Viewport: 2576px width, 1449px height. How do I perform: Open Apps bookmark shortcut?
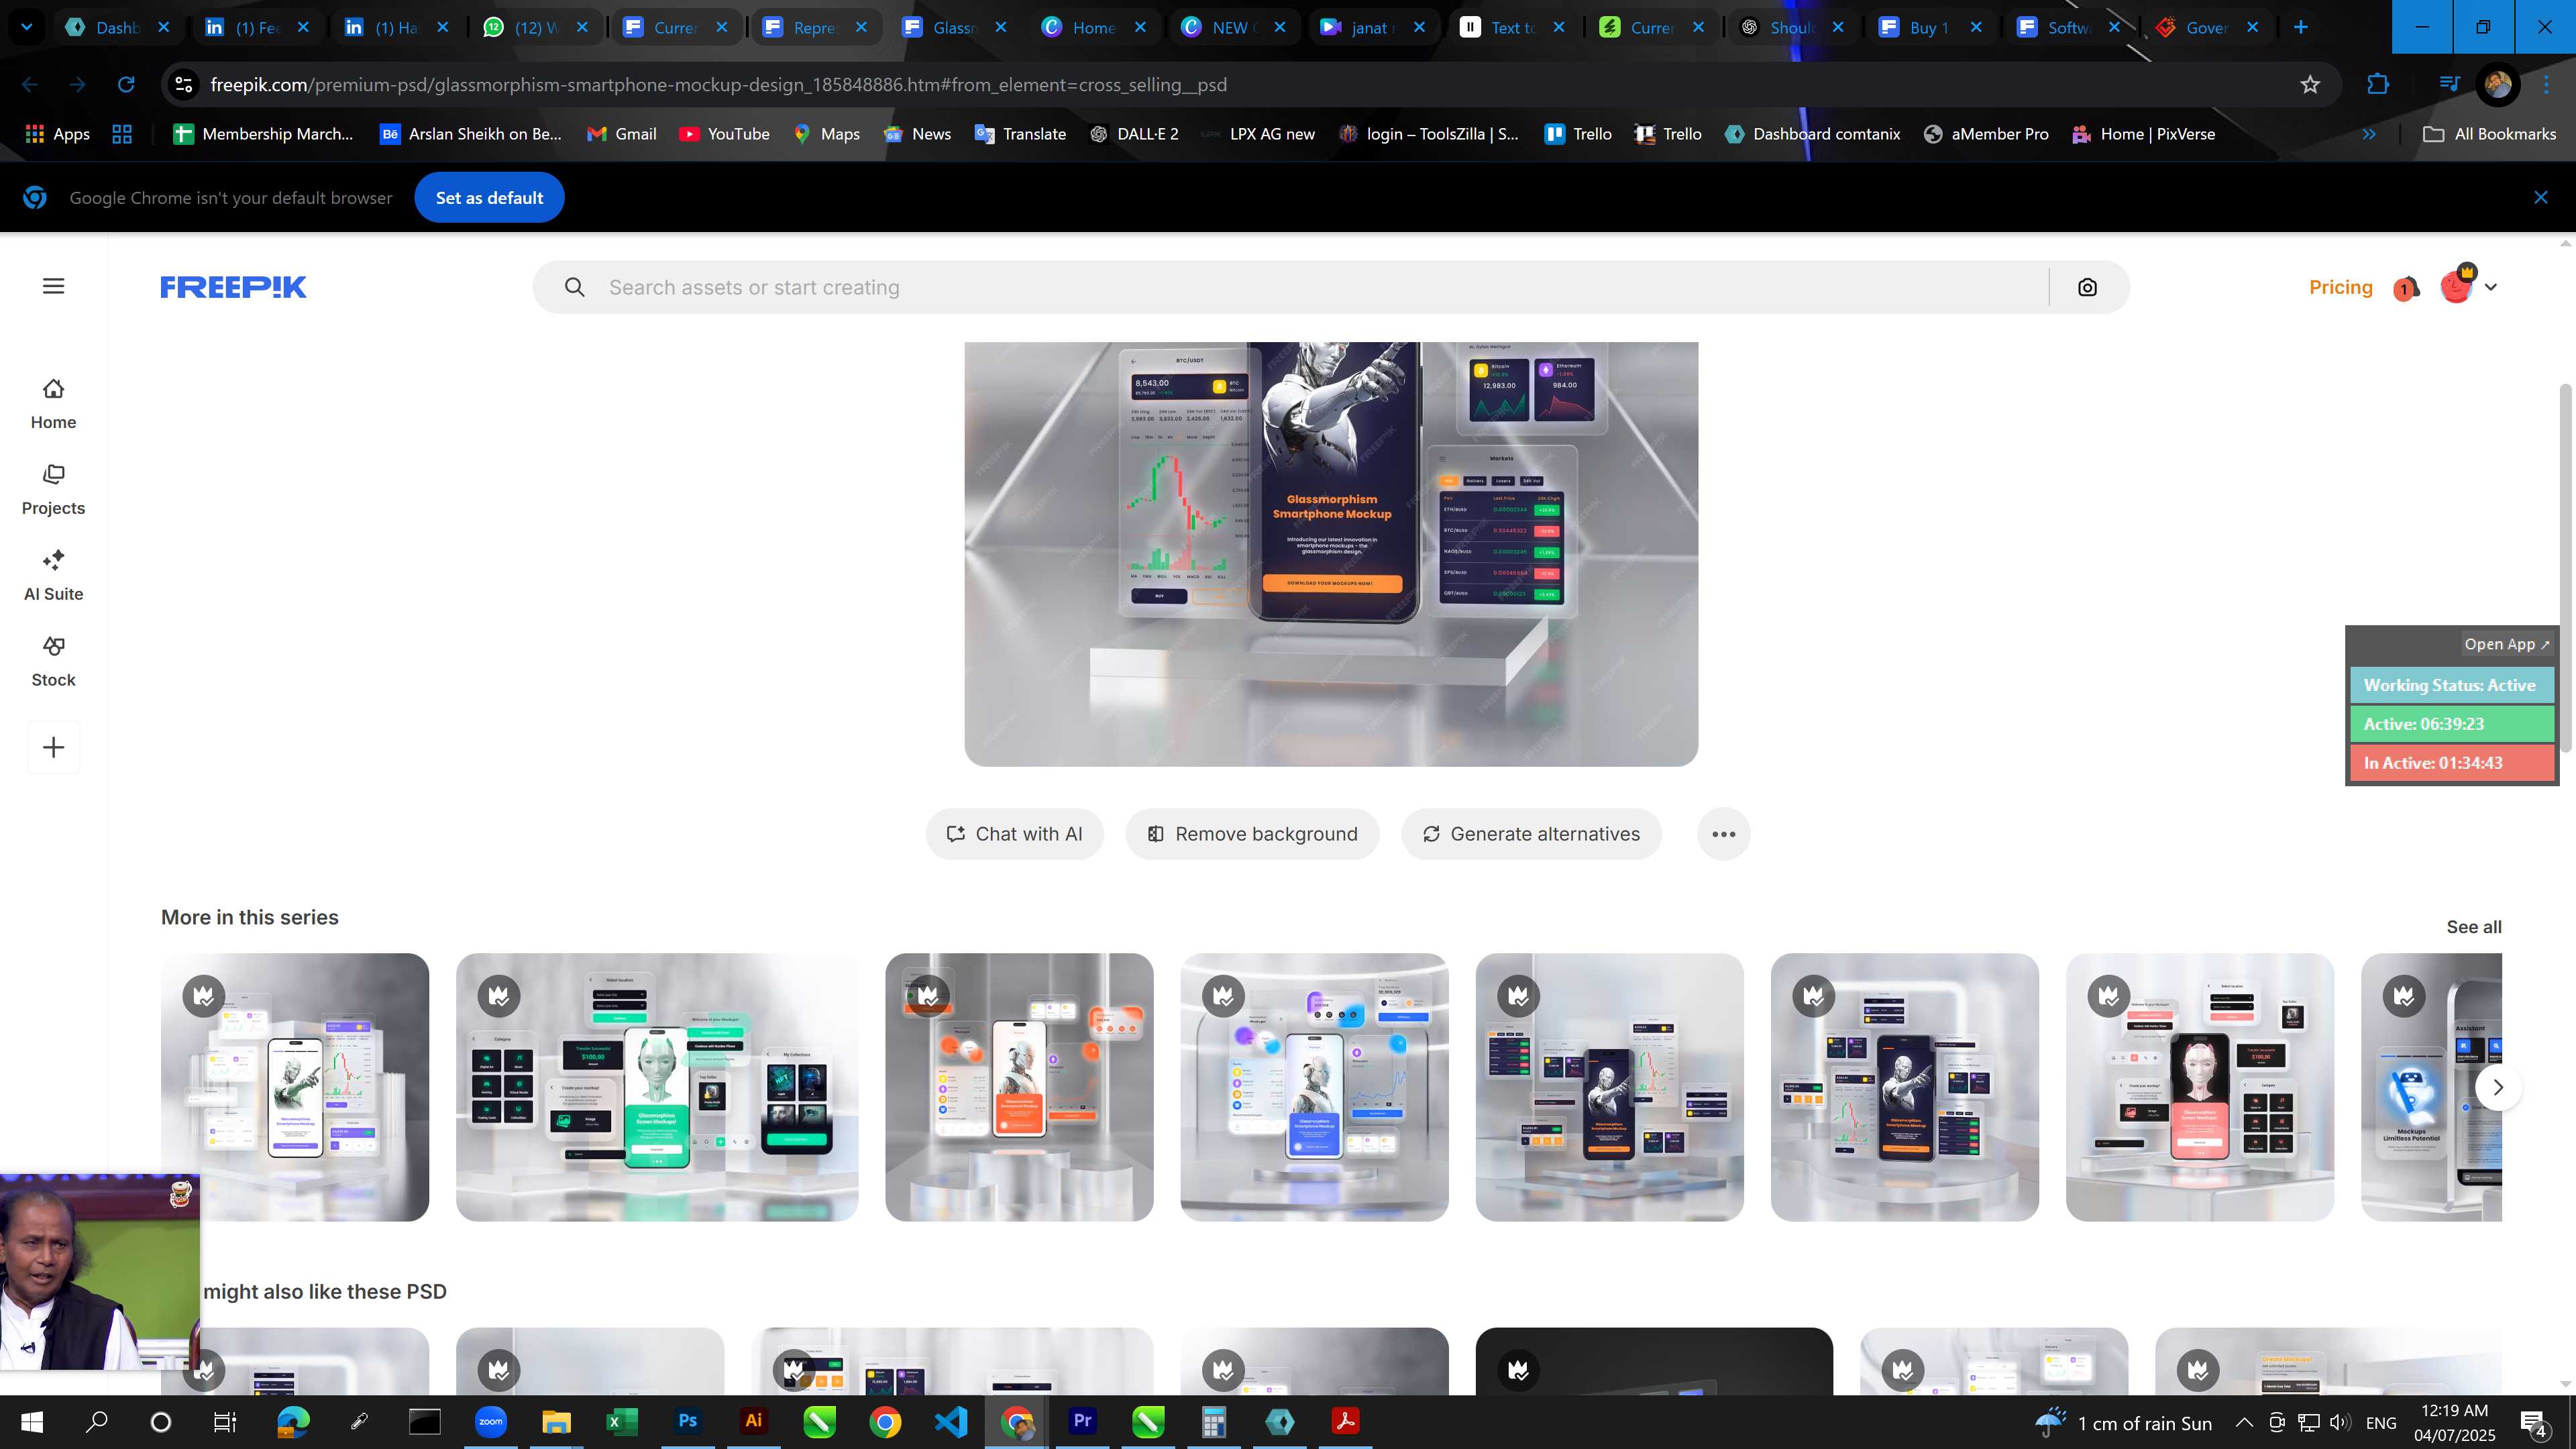(x=57, y=134)
